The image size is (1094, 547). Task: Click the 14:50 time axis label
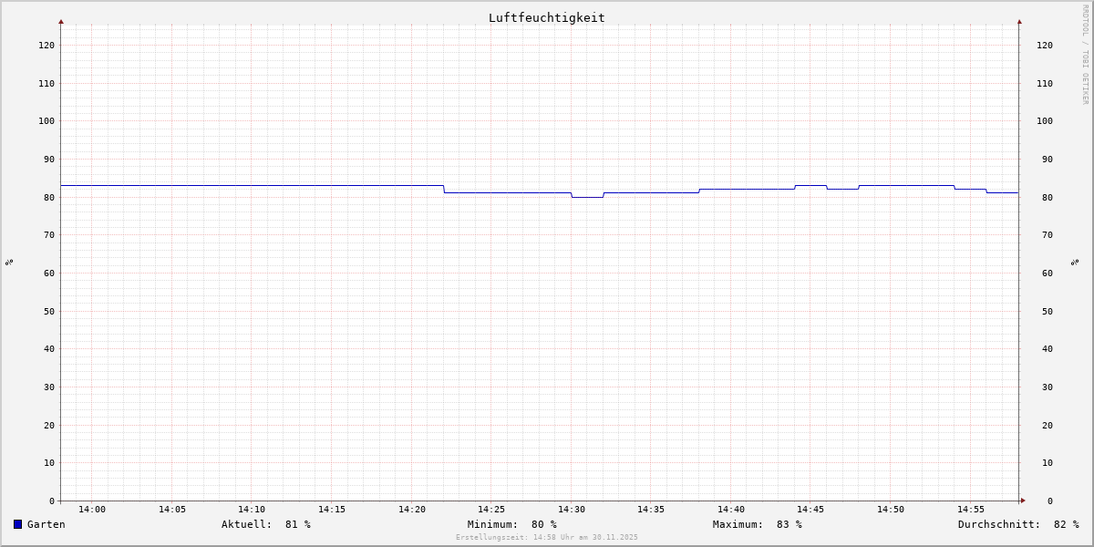point(891,510)
